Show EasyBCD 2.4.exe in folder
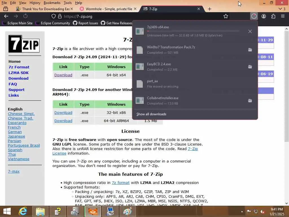The image size is (289, 217). point(250,67)
